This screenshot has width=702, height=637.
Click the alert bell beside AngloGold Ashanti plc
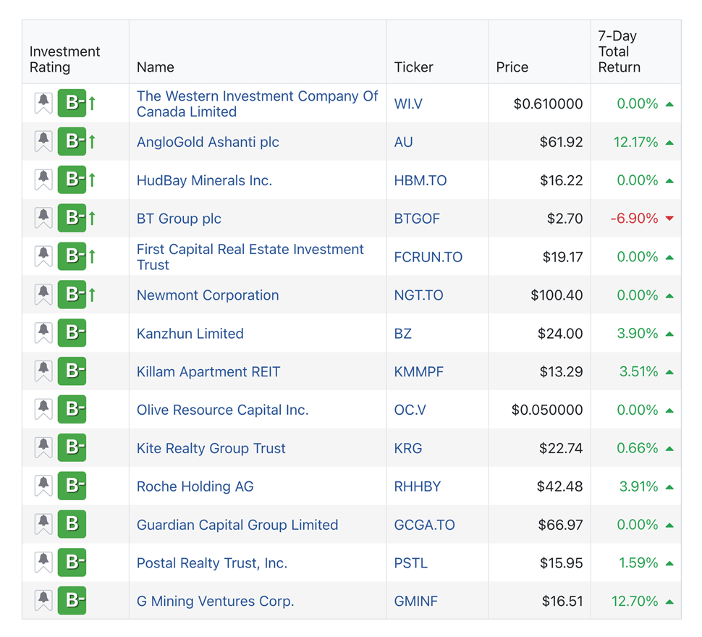coord(43,142)
